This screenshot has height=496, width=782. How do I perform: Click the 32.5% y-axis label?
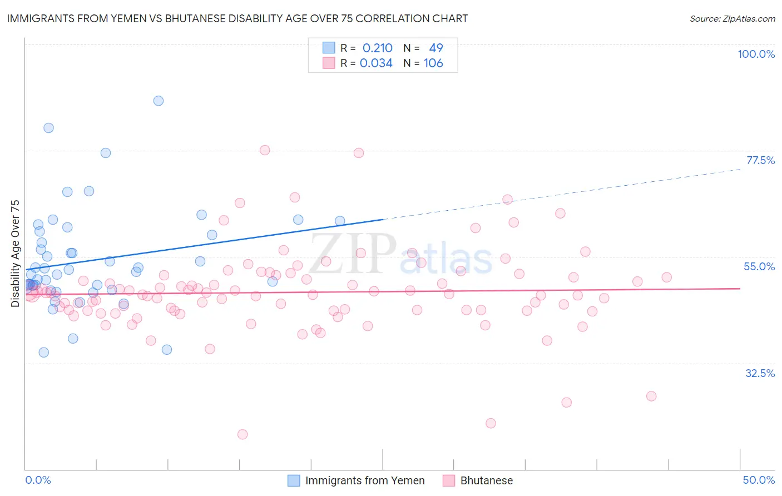pos(760,373)
